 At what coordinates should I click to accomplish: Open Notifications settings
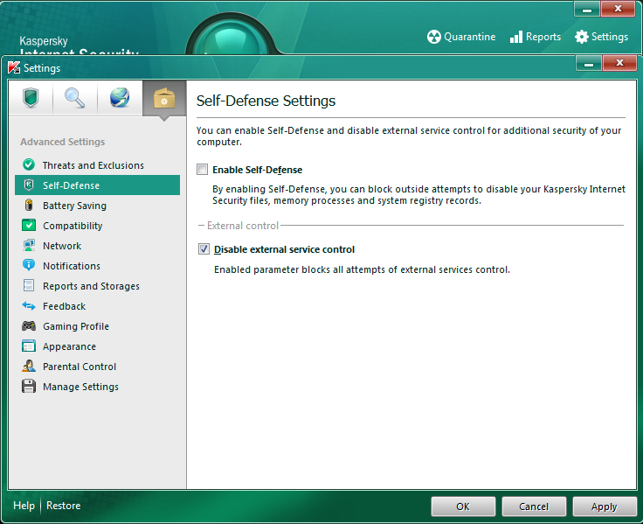97,266
